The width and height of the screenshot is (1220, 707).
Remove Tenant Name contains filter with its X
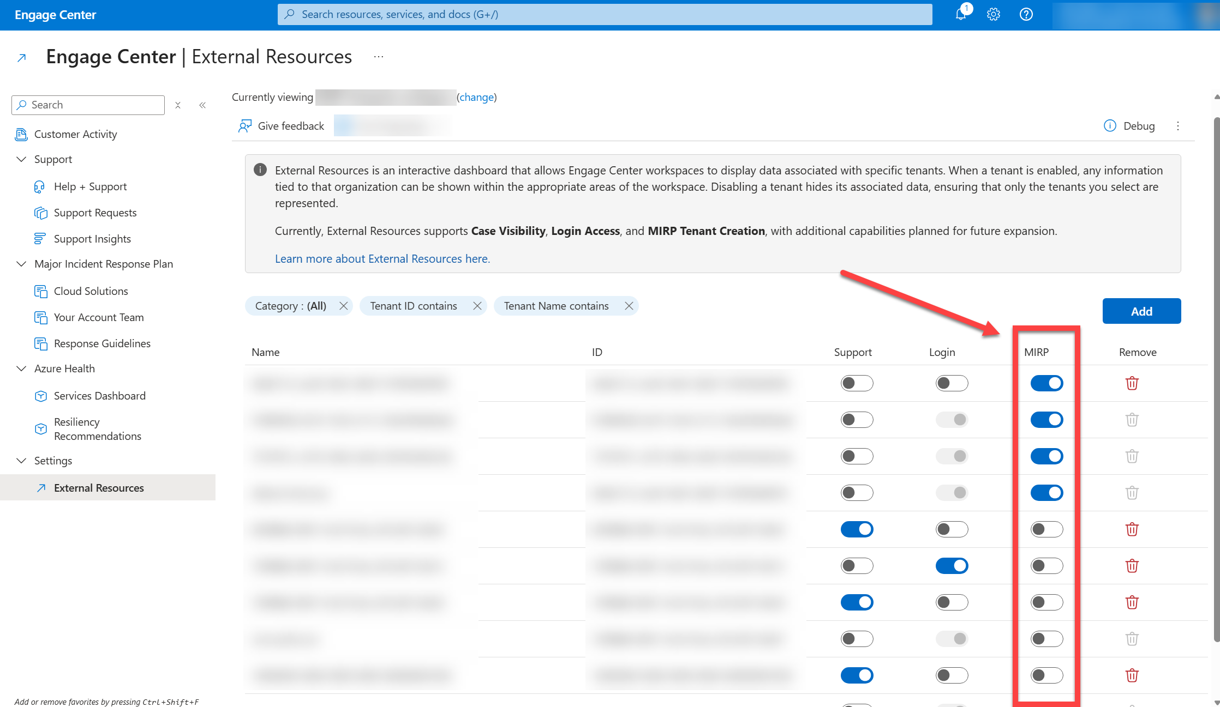(629, 306)
